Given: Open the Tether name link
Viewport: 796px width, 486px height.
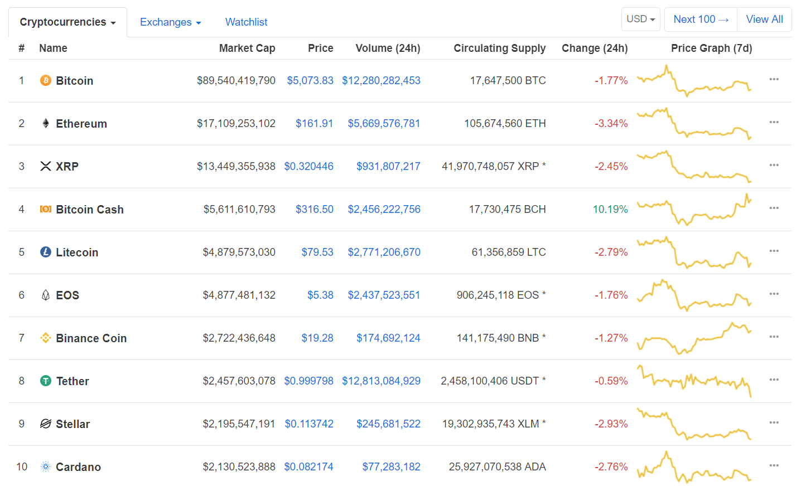Looking at the screenshot, I should 73,381.
